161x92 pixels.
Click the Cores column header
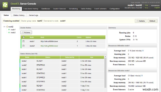pos(79,37)
